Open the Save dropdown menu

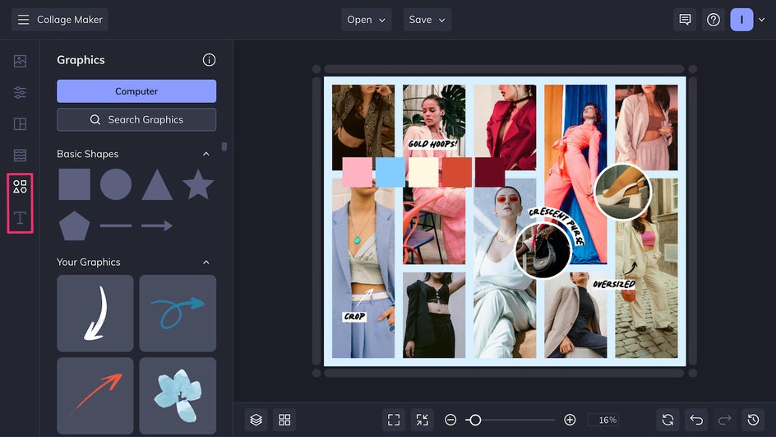pyautogui.click(x=427, y=20)
